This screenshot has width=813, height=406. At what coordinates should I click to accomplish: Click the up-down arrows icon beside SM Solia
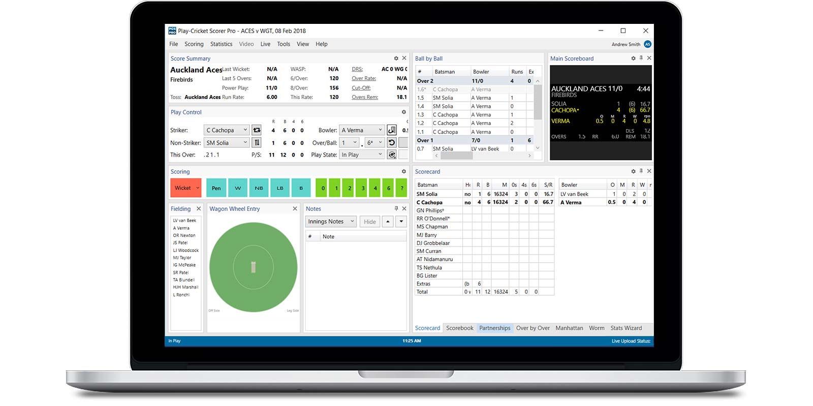(x=257, y=143)
